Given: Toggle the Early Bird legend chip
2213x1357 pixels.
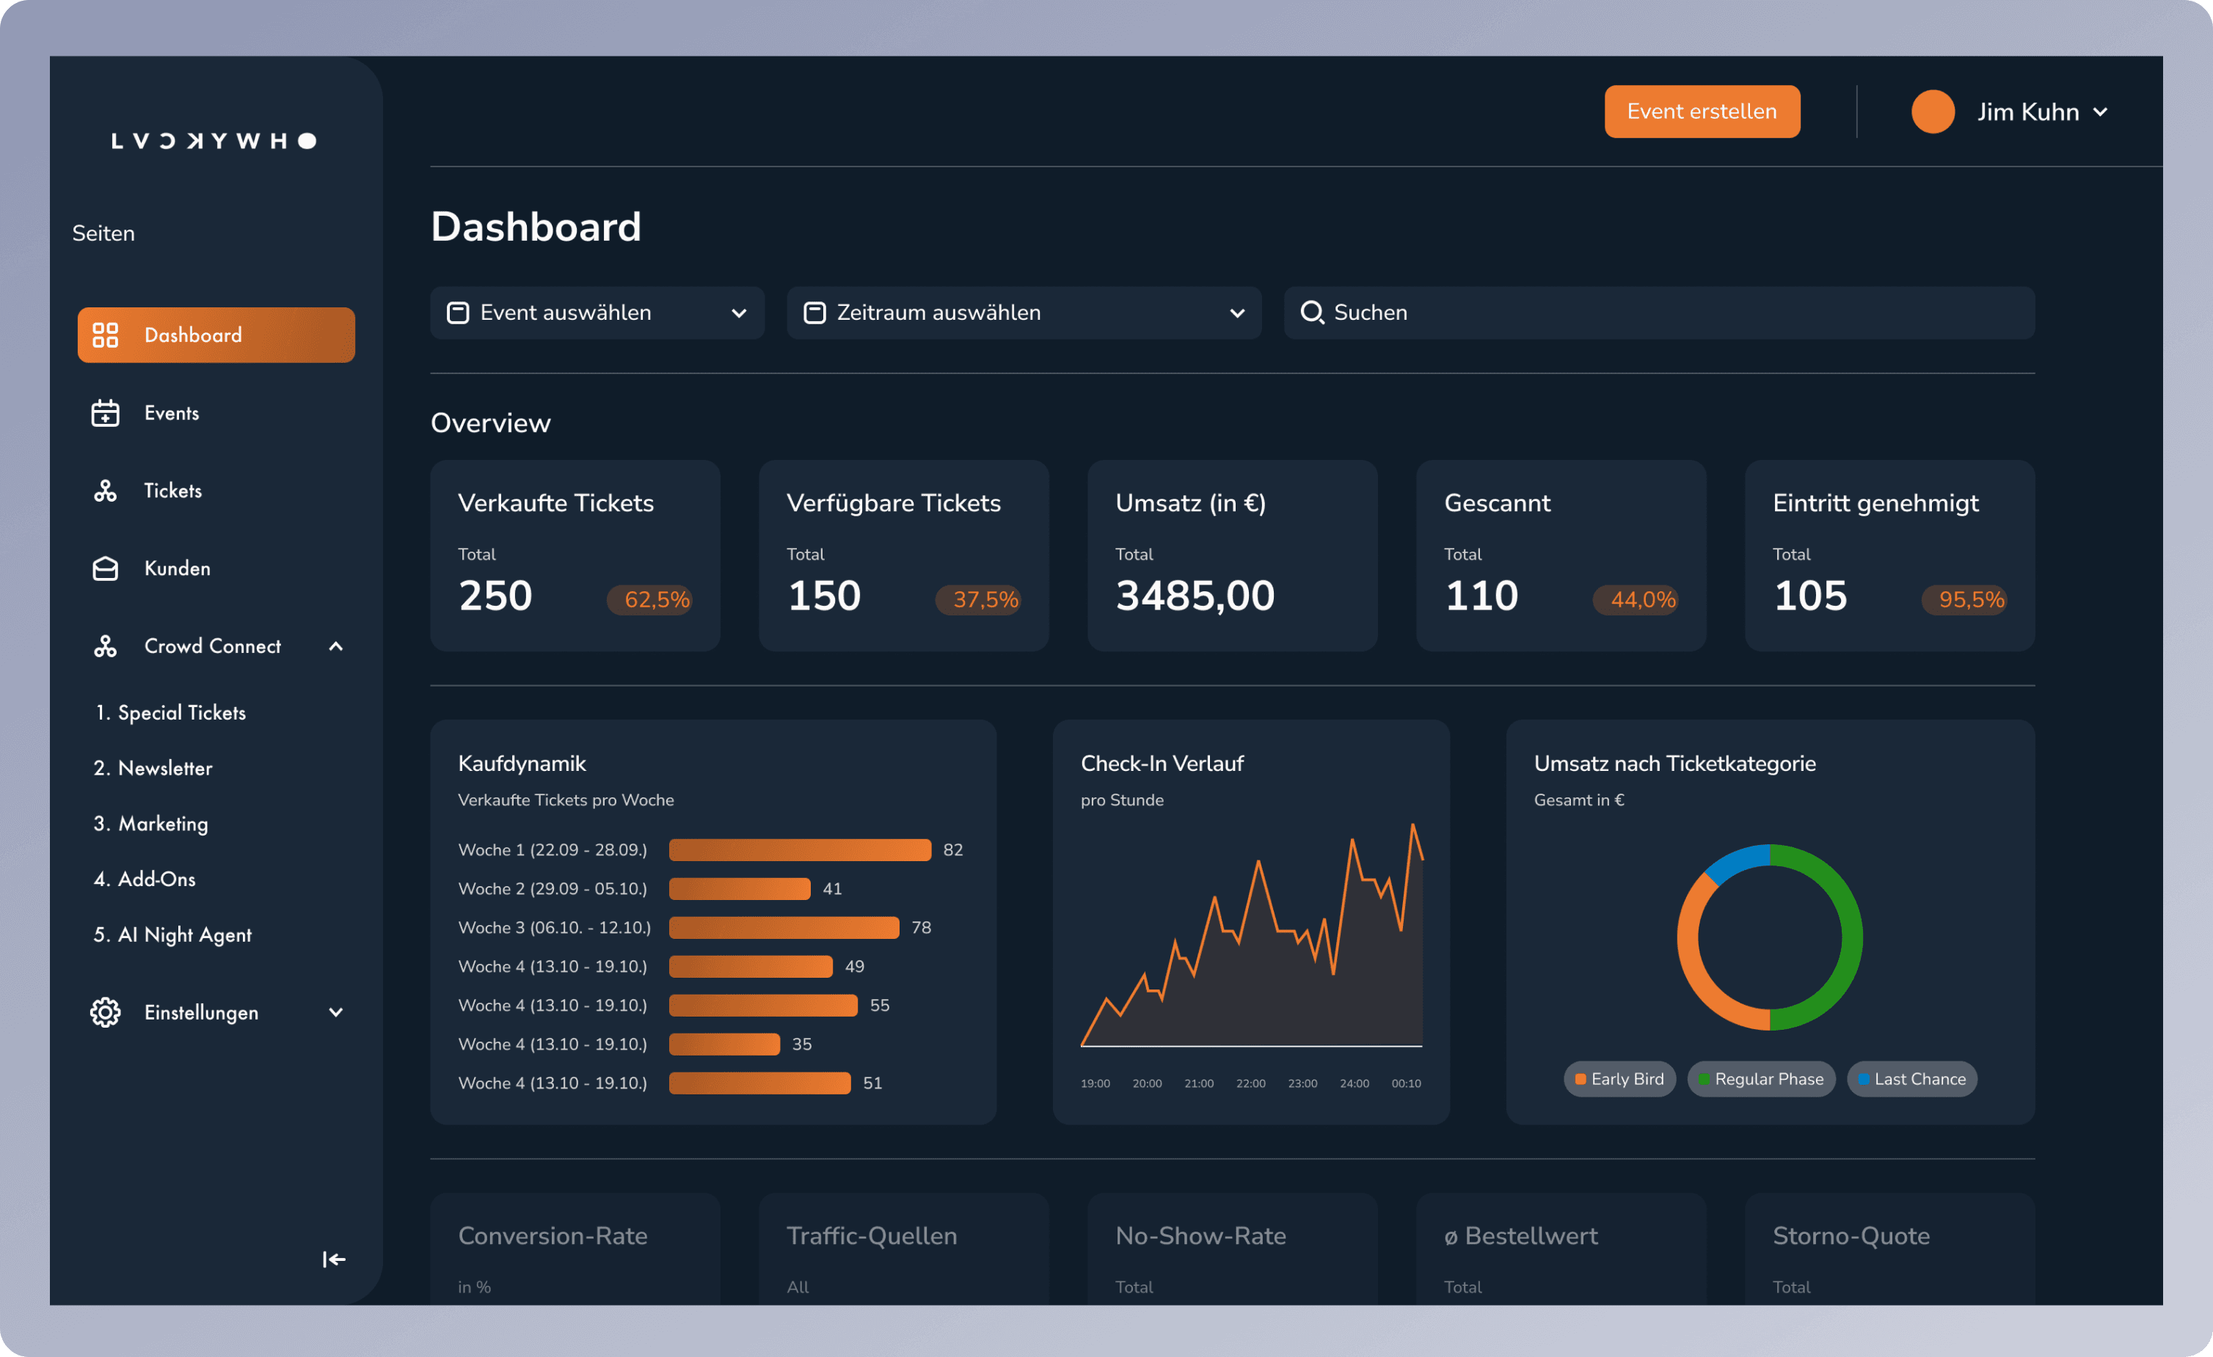Looking at the screenshot, I should [1619, 1078].
